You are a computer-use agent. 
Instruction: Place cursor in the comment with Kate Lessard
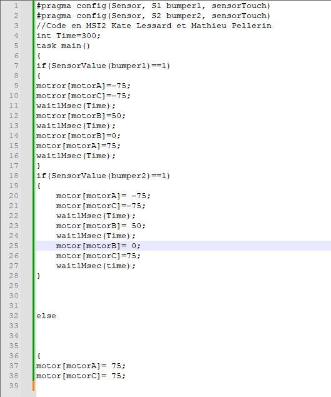(x=154, y=26)
